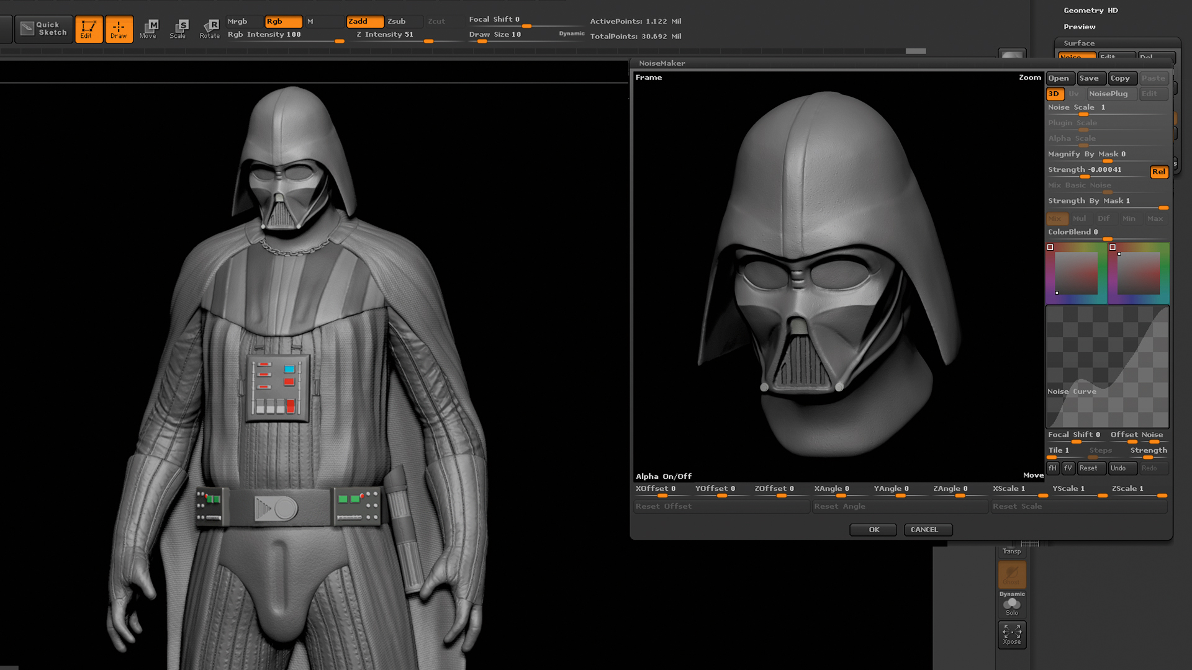Open the Quick Sketch tool
The width and height of the screenshot is (1192, 670).
coord(43,29)
